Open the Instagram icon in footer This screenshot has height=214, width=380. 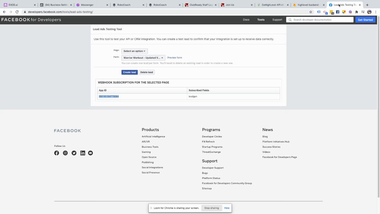(x=65, y=153)
